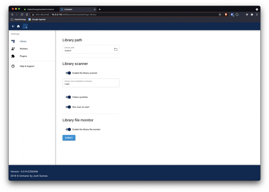Click the green circular extension icon

tap(237, 15)
